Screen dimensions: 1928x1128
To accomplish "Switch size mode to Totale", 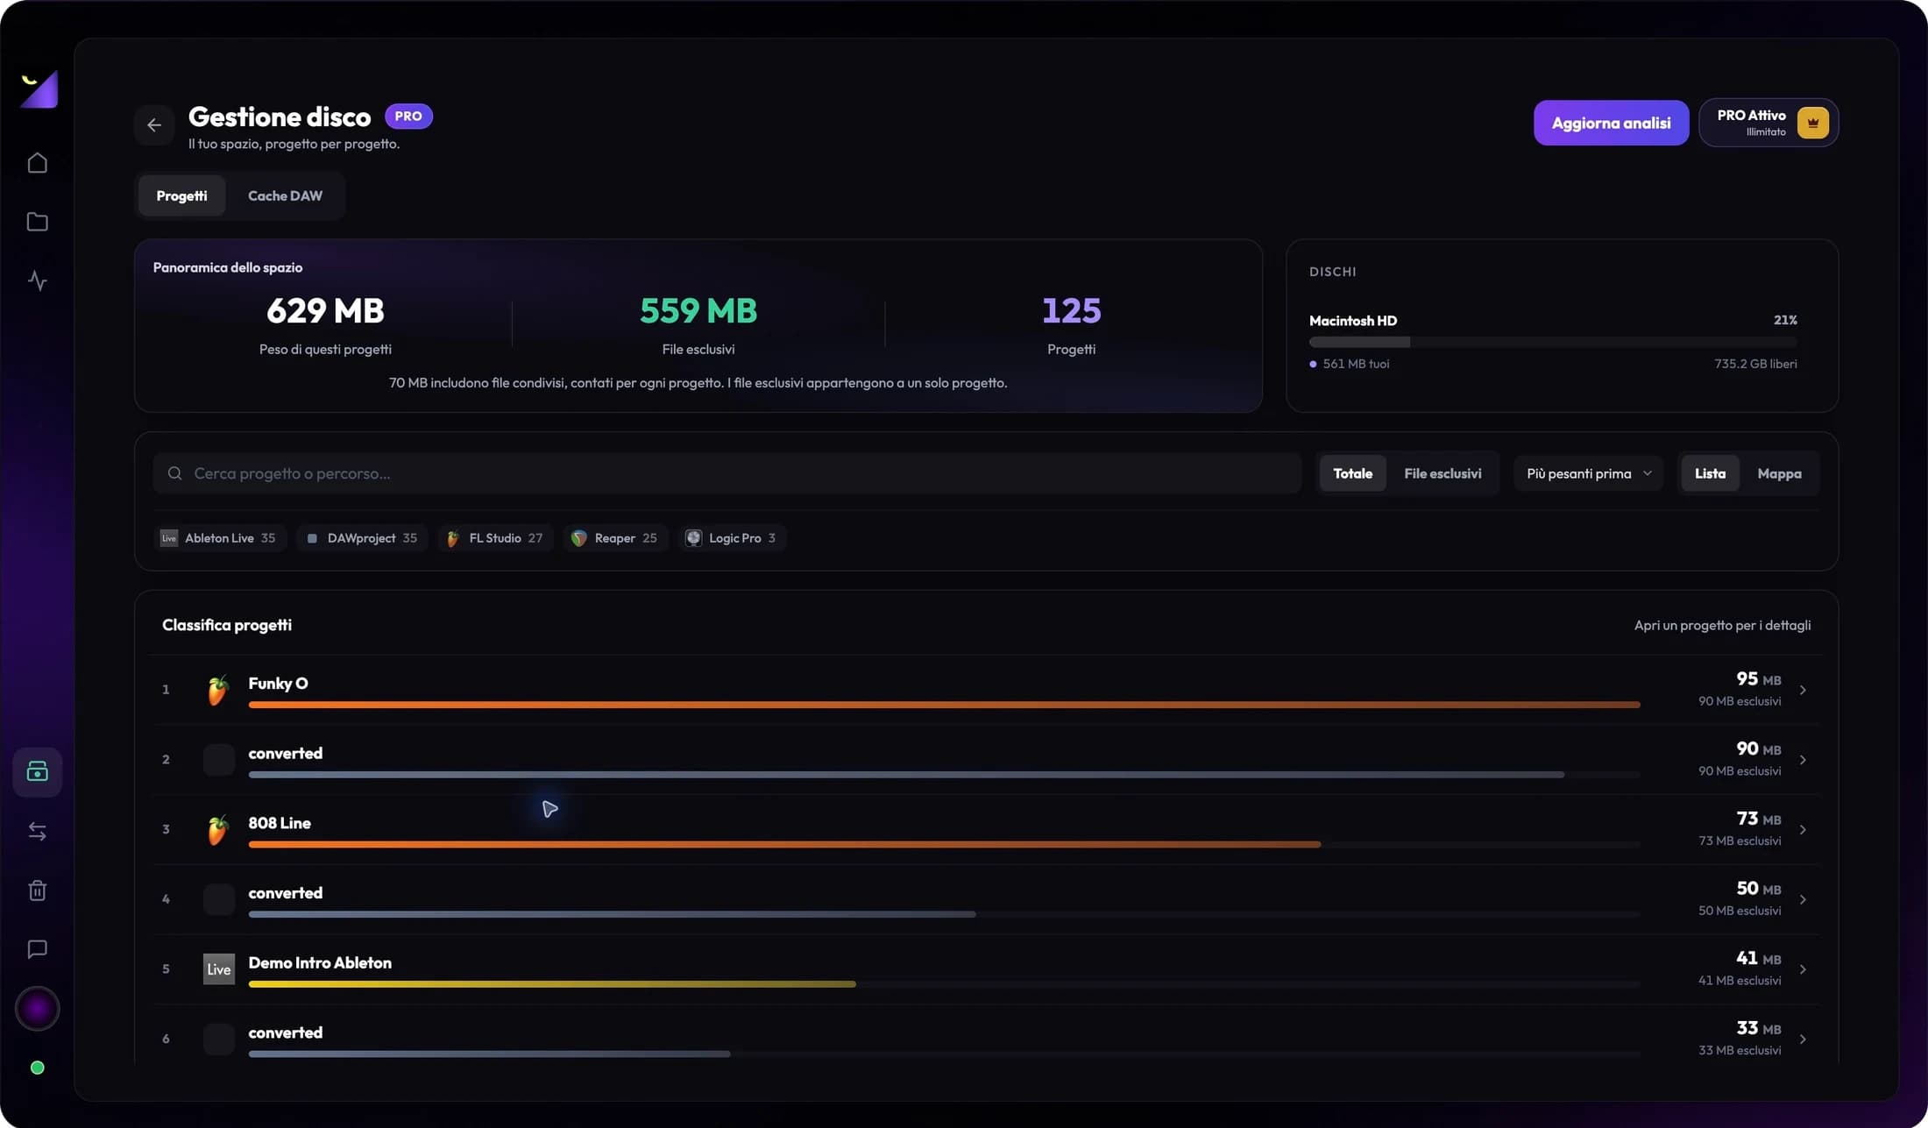I will (x=1352, y=473).
